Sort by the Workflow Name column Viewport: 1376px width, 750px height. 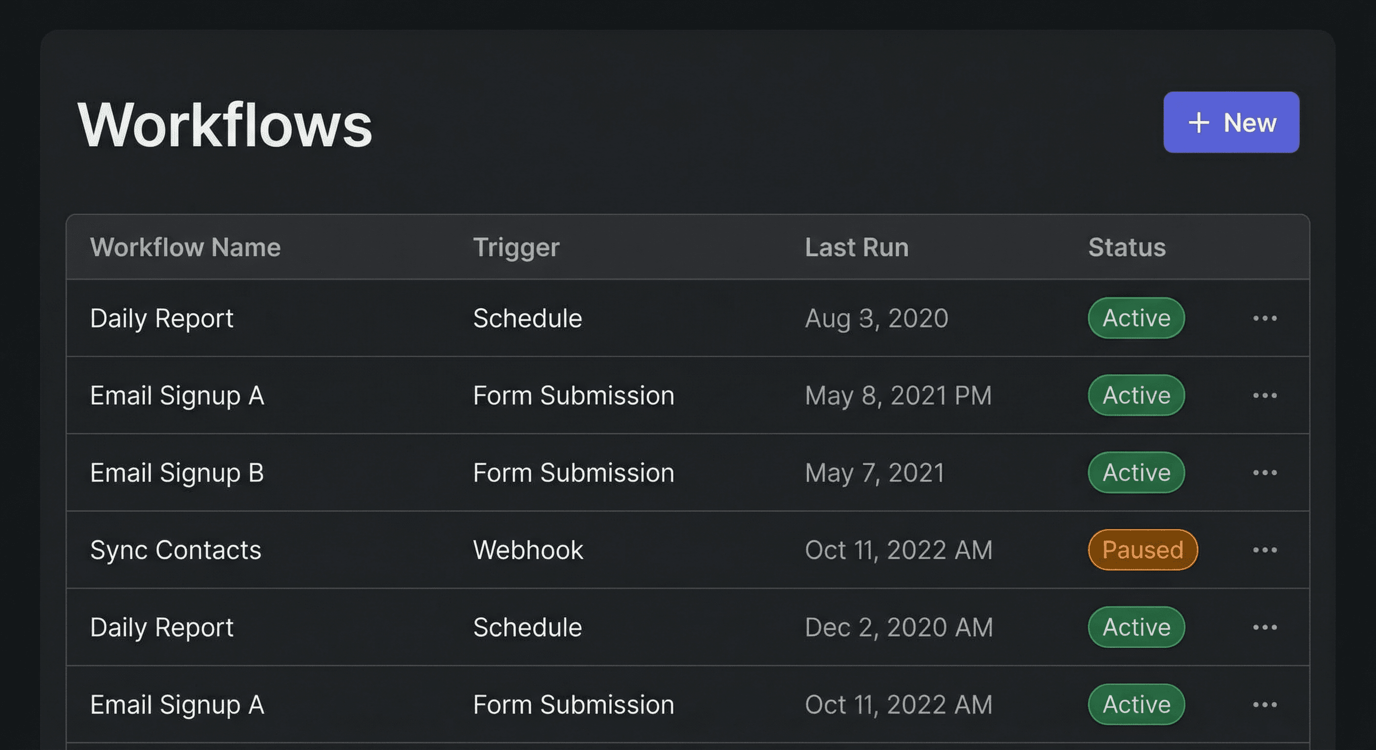[x=185, y=247]
